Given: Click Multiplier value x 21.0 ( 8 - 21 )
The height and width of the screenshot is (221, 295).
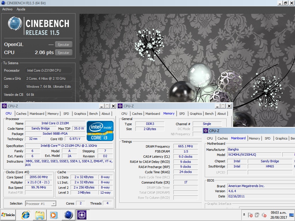Looking at the screenshot, I should [39, 182].
